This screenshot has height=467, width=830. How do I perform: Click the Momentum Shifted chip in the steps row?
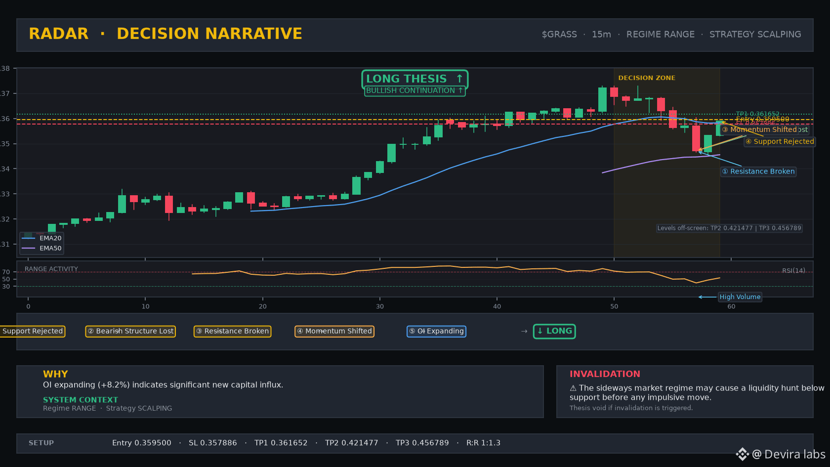[334, 331]
